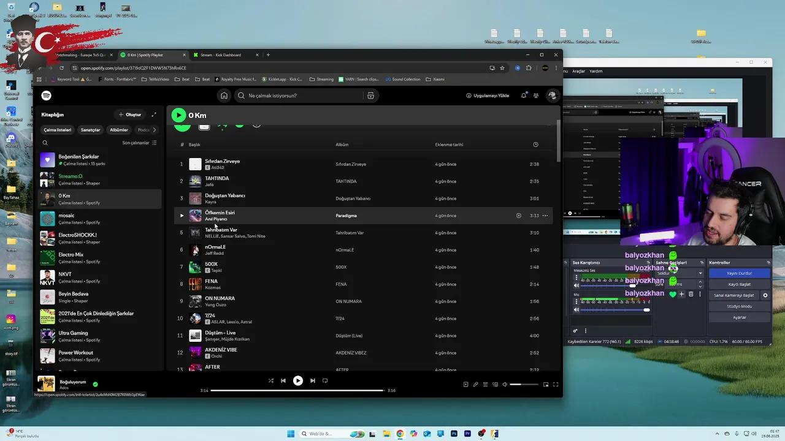Open Soldur transition dropdown in OBS

(x=679, y=273)
